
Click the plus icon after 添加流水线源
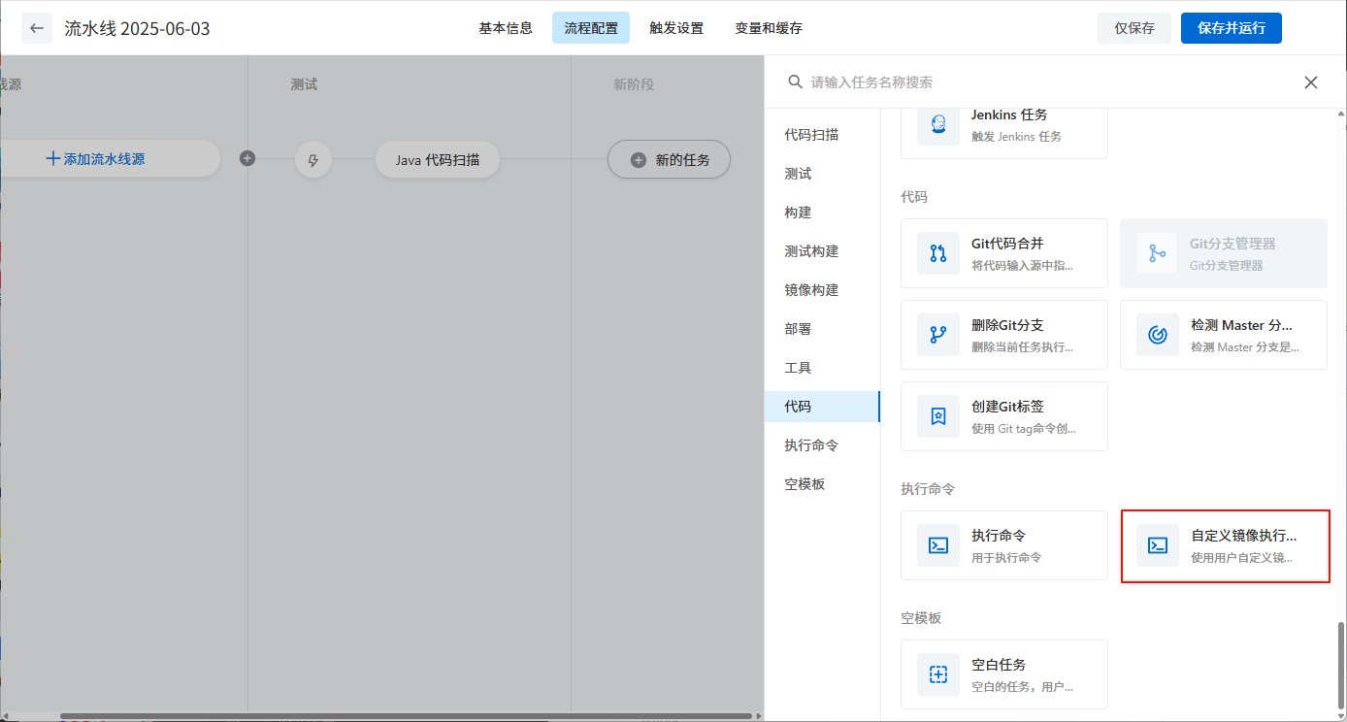coord(247,158)
